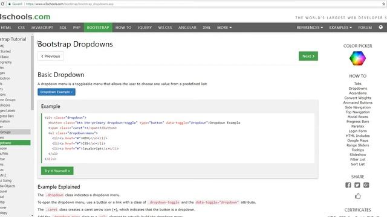The height and width of the screenshot is (217, 387).
Task: Open Progress Bars how-to link
Action: [x=357, y=122]
